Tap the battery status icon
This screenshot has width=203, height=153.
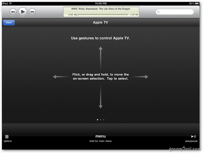pos(197,4)
